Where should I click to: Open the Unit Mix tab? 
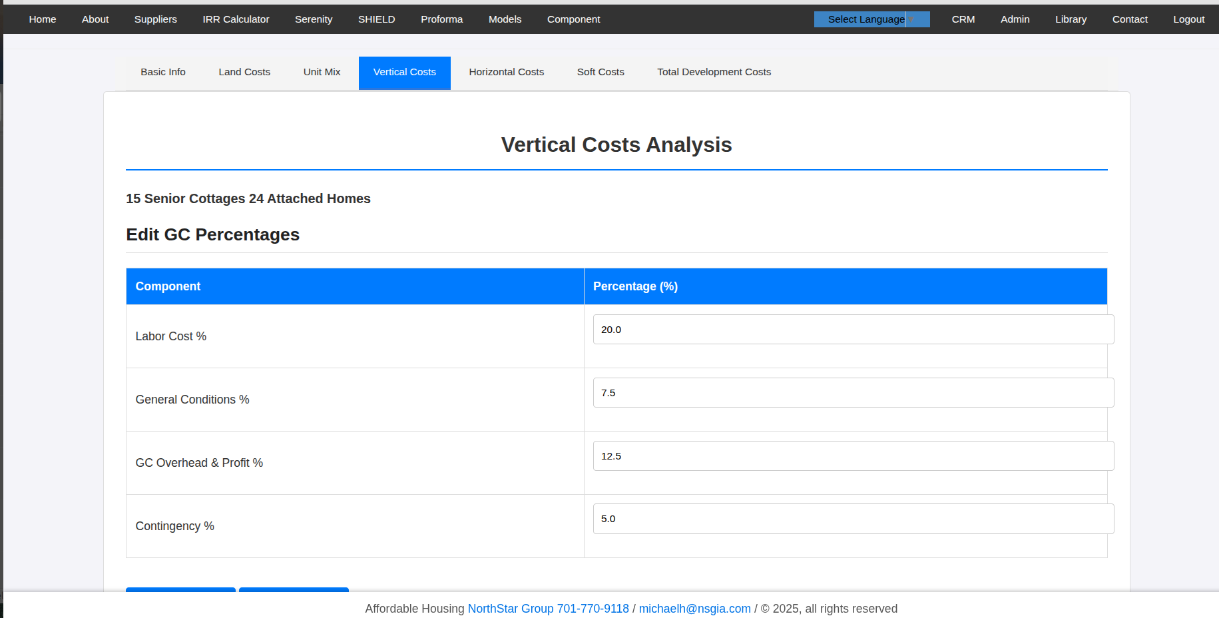[x=322, y=72]
